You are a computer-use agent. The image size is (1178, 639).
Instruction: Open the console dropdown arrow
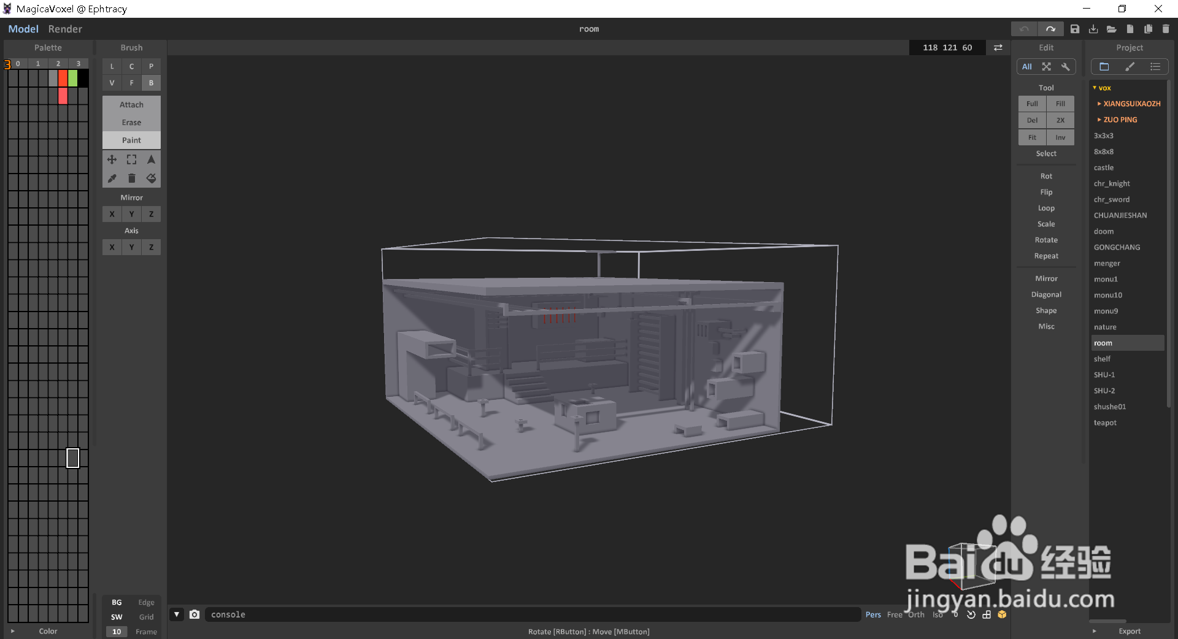tap(177, 614)
